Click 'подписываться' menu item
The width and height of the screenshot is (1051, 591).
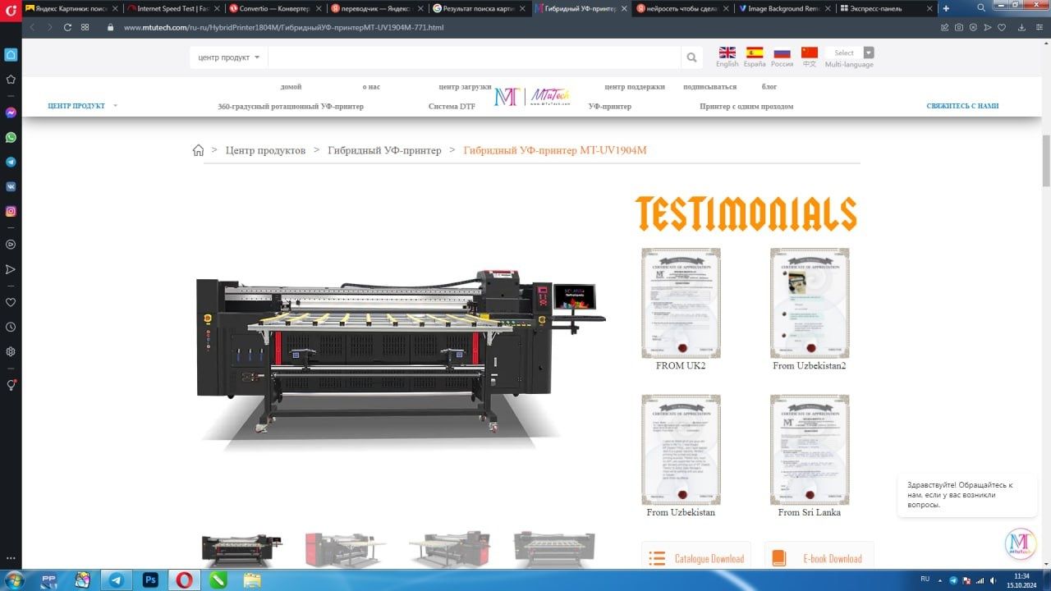[x=709, y=86]
